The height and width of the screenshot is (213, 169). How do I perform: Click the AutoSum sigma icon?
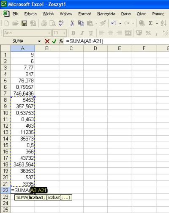(x=150, y=23)
